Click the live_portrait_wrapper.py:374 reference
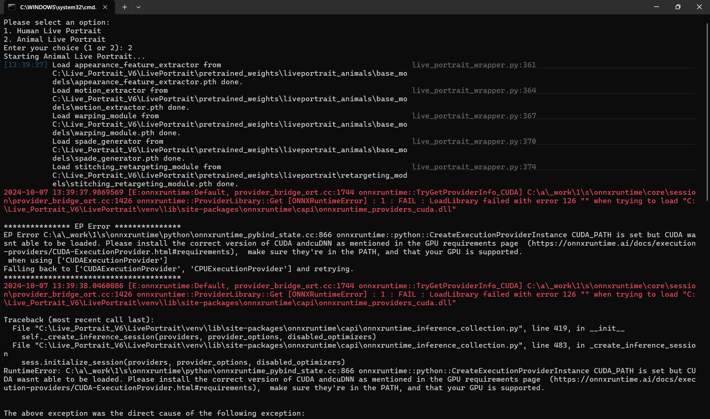Viewport: 710px width, 419px height. point(474,167)
